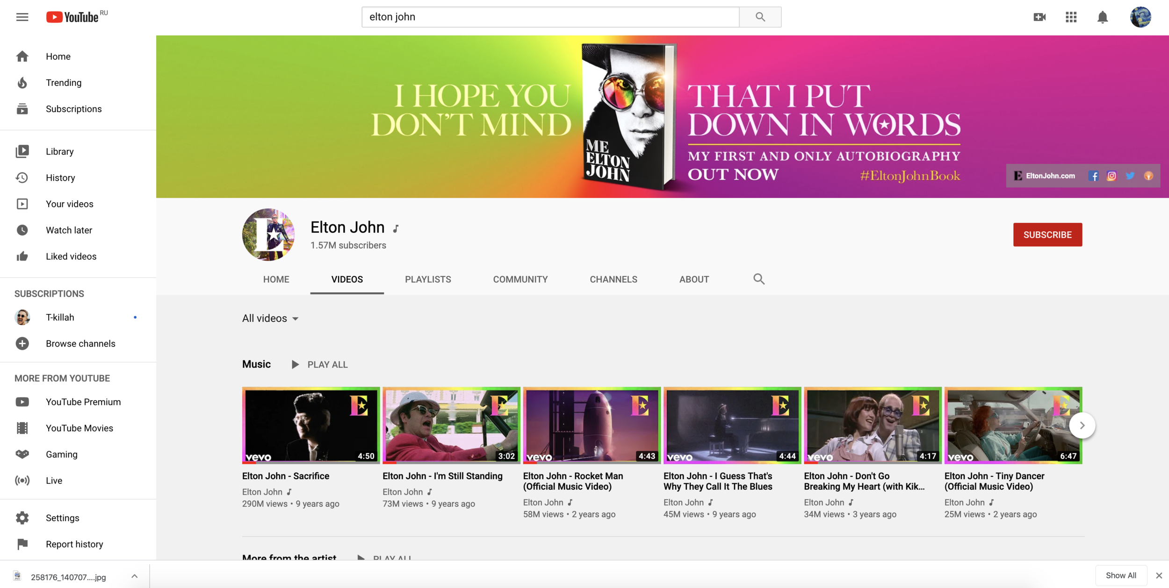
Task: Click the Instagram icon in banner
Action: [x=1111, y=176]
